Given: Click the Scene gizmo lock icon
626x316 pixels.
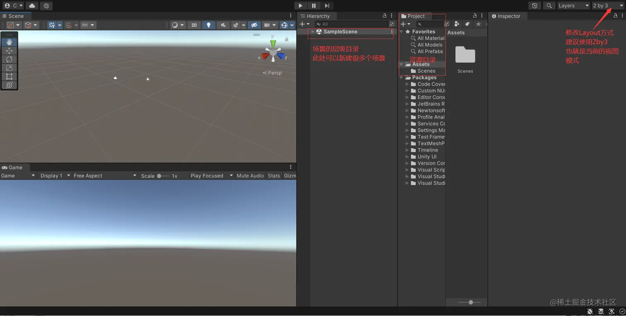Looking at the screenshot, I should click(x=287, y=39).
